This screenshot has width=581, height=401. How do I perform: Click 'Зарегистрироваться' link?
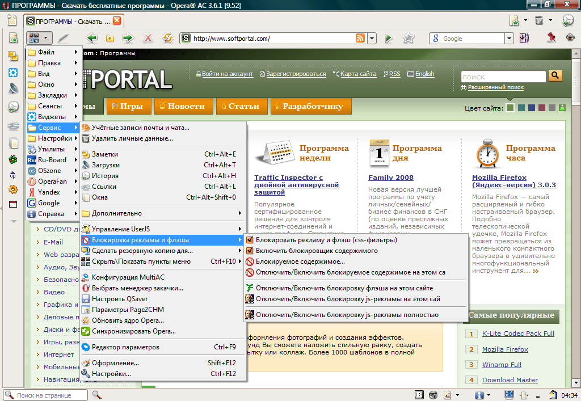tap(296, 74)
